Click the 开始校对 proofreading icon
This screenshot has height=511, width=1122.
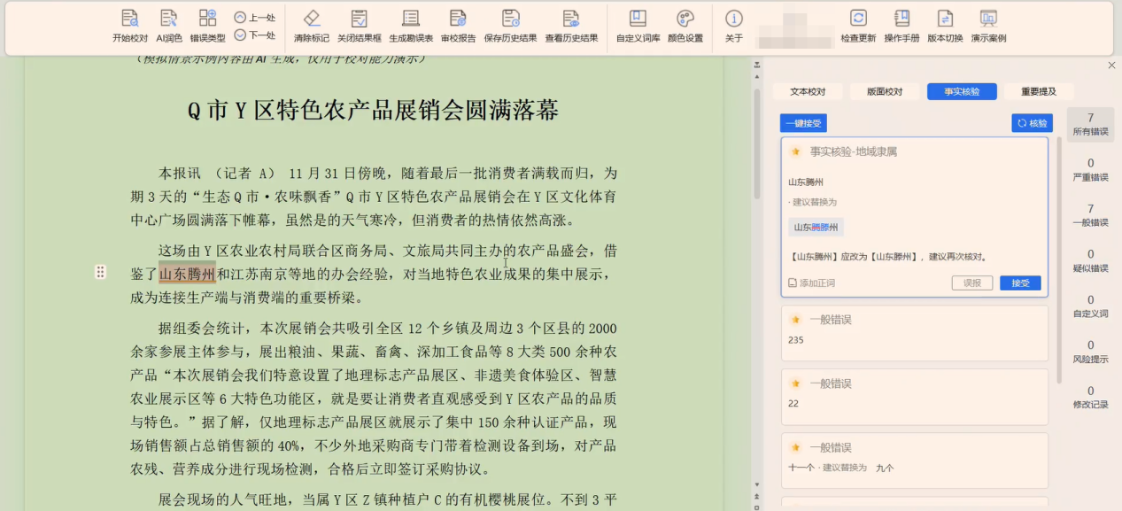tap(129, 24)
